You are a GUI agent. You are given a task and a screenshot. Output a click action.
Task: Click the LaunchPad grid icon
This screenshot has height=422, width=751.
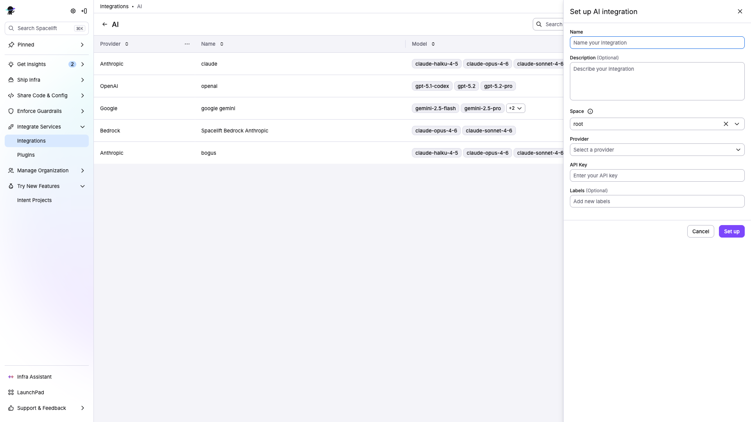coord(11,392)
